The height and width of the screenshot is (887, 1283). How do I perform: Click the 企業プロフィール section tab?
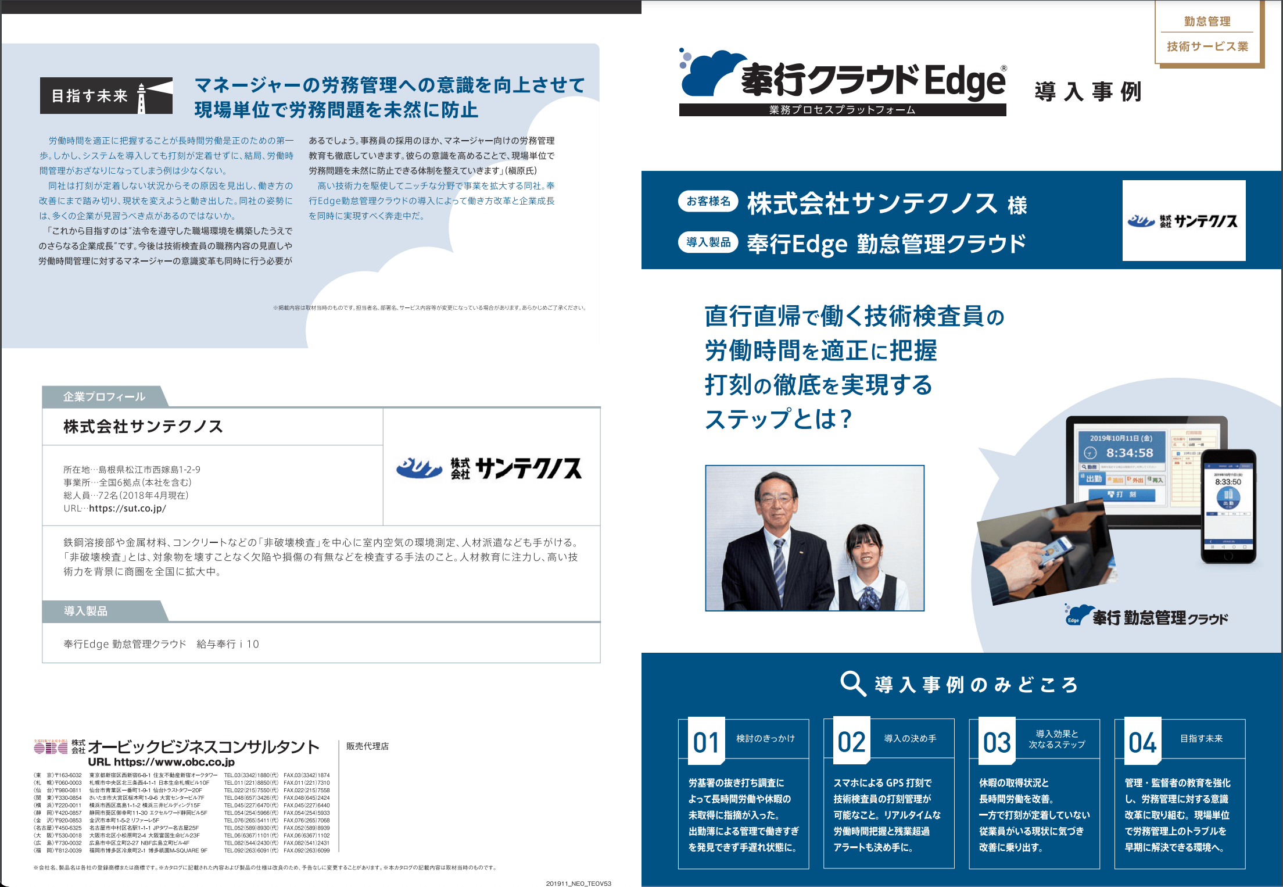(104, 397)
